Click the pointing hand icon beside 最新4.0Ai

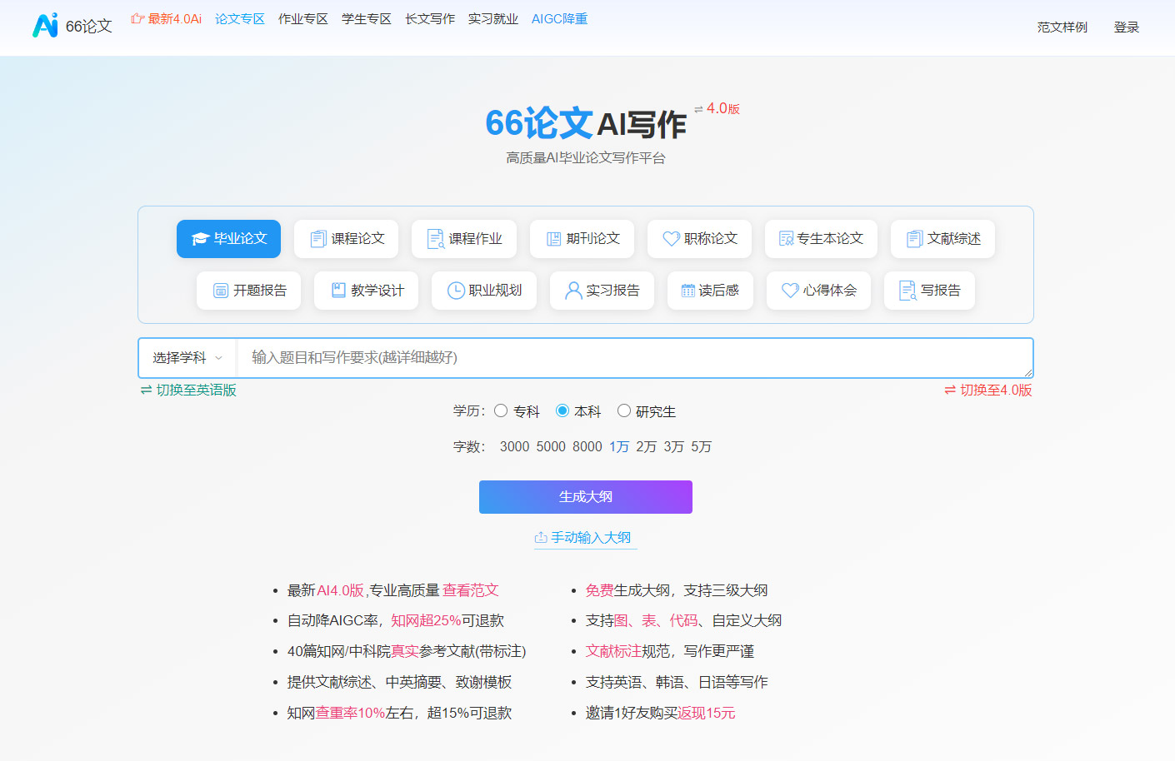(137, 18)
